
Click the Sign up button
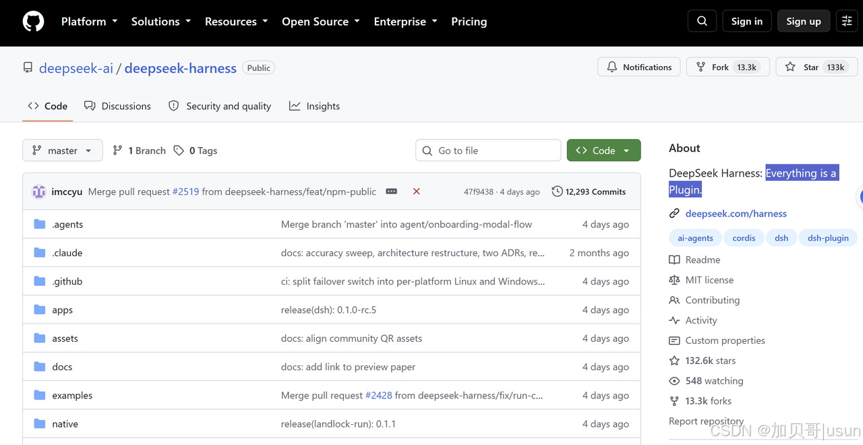[804, 22]
